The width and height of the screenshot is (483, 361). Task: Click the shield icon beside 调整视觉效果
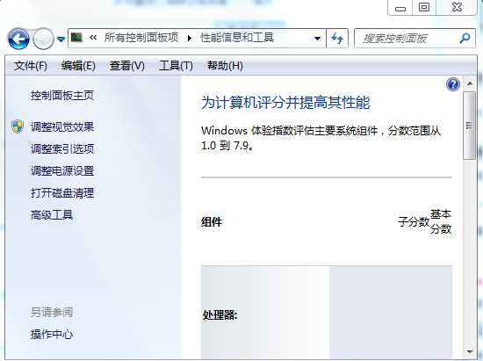[x=18, y=126]
